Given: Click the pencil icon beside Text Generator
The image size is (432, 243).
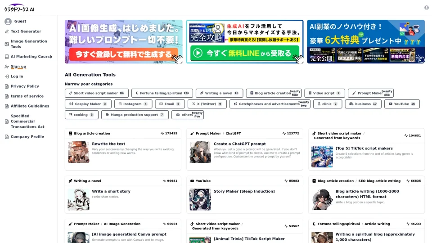Looking at the screenshot, I should point(7,31).
